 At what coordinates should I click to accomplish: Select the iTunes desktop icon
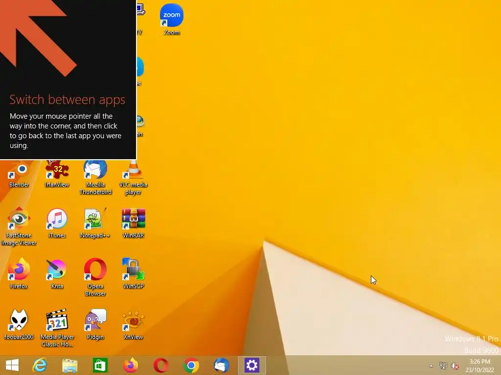(57, 223)
